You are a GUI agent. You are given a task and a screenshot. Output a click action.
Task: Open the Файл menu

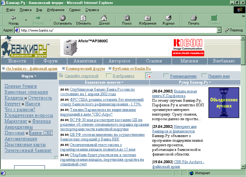pos(10,10)
